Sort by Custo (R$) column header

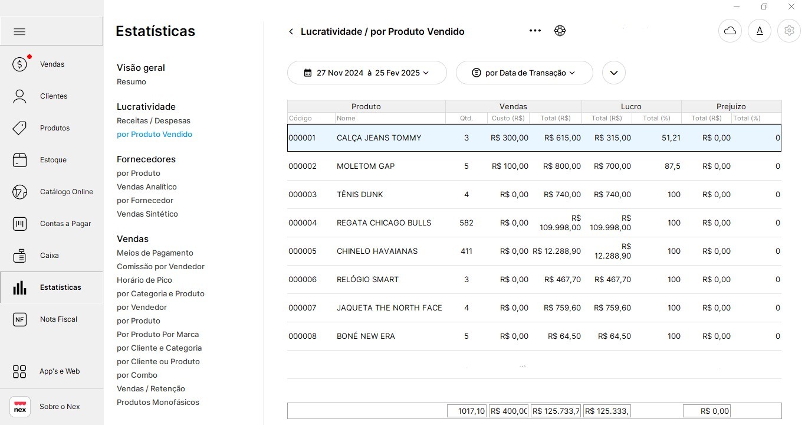click(x=508, y=118)
